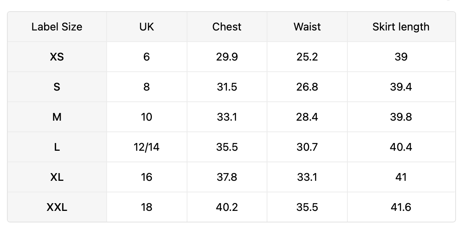Select the 26.8 waist value
Image resolution: width=473 pixels, height=229 pixels.
click(x=307, y=87)
